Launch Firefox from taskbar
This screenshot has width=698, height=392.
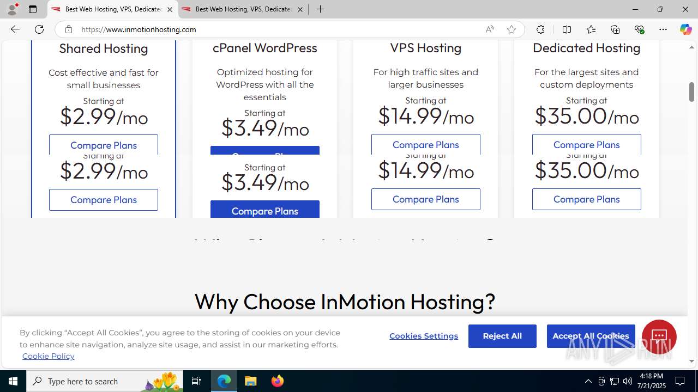pos(278,381)
